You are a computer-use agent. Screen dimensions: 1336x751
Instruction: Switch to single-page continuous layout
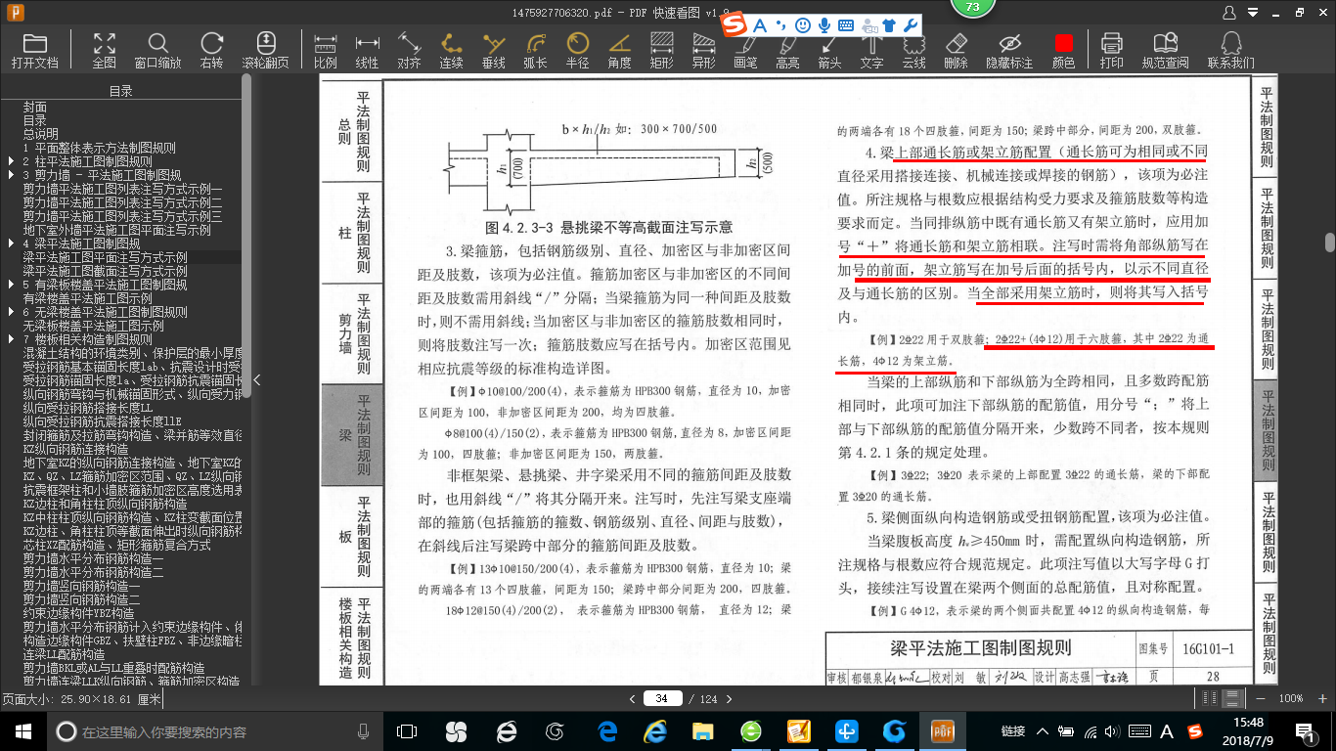1231,698
